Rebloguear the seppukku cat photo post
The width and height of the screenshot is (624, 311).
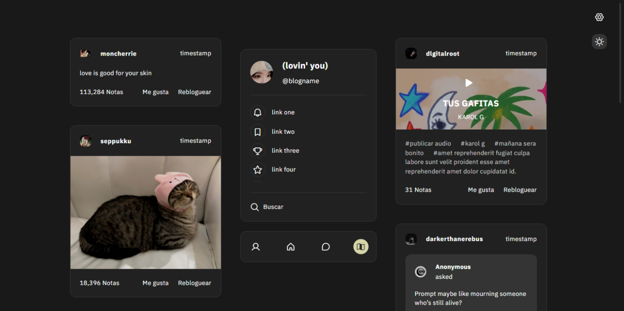195,283
